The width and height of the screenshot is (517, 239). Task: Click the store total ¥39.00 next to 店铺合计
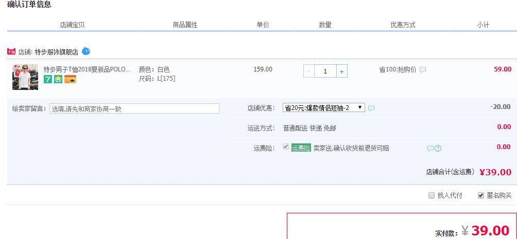pyautogui.click(x=495, y=172)
